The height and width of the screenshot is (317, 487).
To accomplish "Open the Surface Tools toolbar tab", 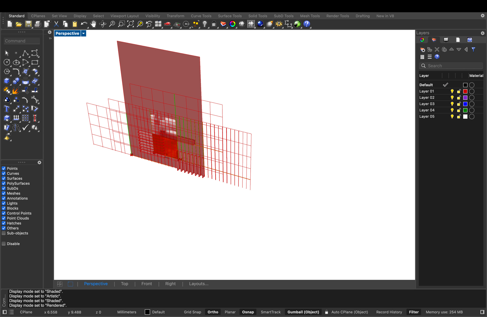I will coord(230,16).
